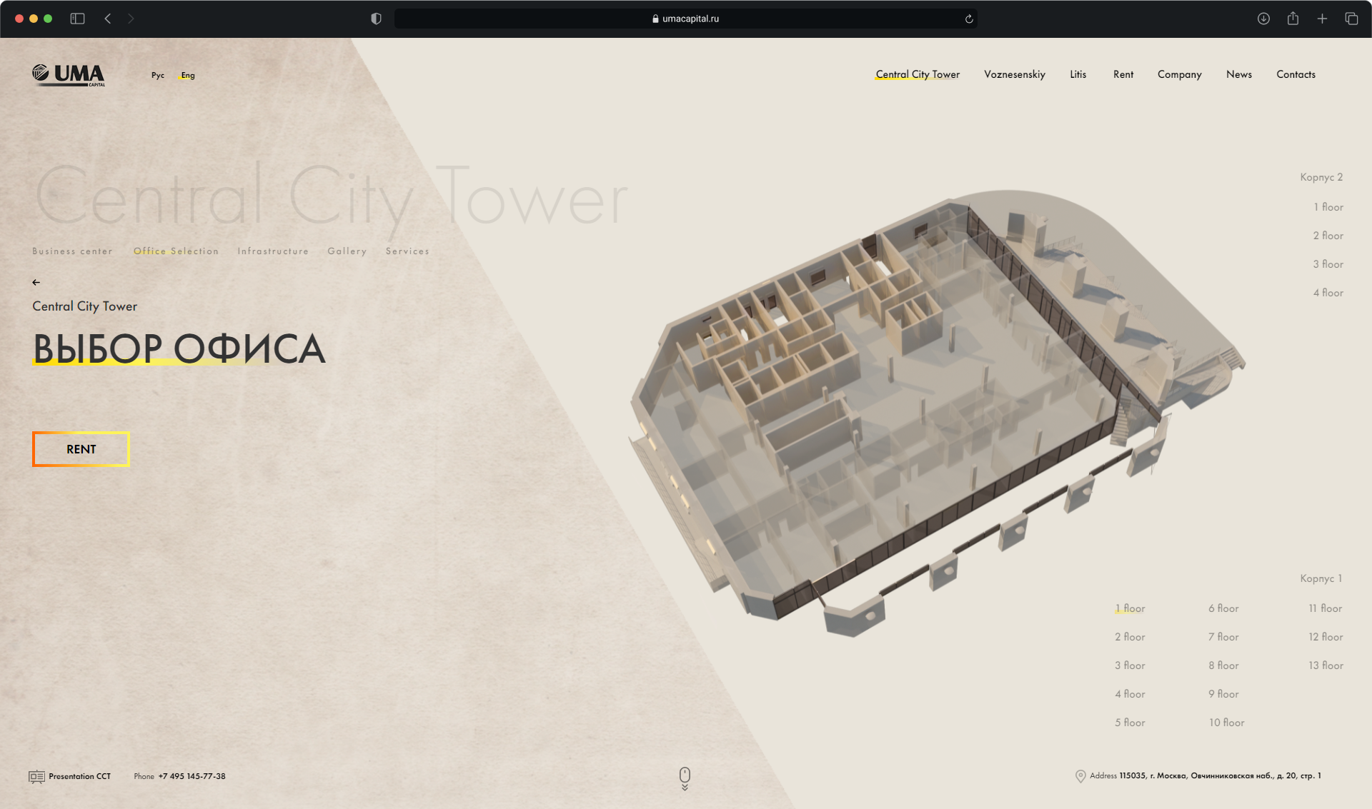Switch to the Infrastructure tab
The image size is (1372, 809).
pyautogui.click(x=273, y=251)
